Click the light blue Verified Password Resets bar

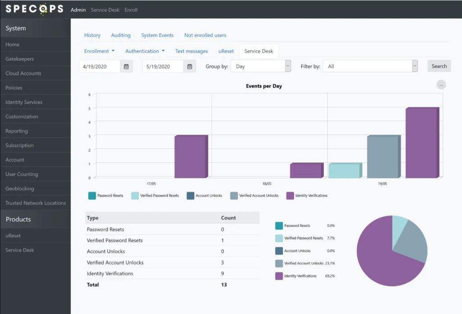345,171
